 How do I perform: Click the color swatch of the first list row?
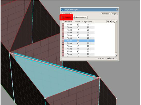(x=63, y=25)
